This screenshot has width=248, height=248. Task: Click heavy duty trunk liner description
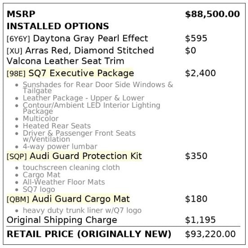point(82,211)
